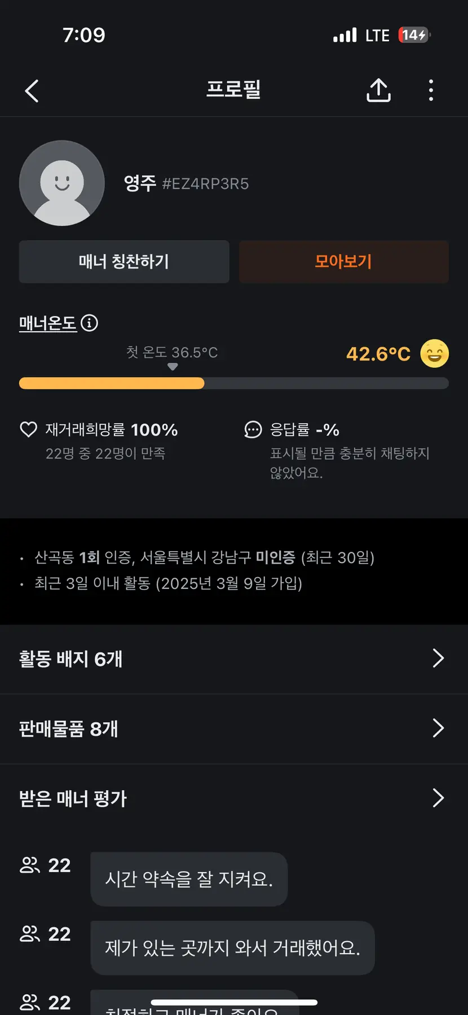Tap the share upload icon
The image size is (468, 1015).
tap(378, 90)
